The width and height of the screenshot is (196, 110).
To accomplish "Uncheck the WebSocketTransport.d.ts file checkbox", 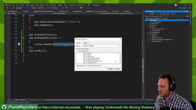I will pyautogui.click(x=84, y=58).
